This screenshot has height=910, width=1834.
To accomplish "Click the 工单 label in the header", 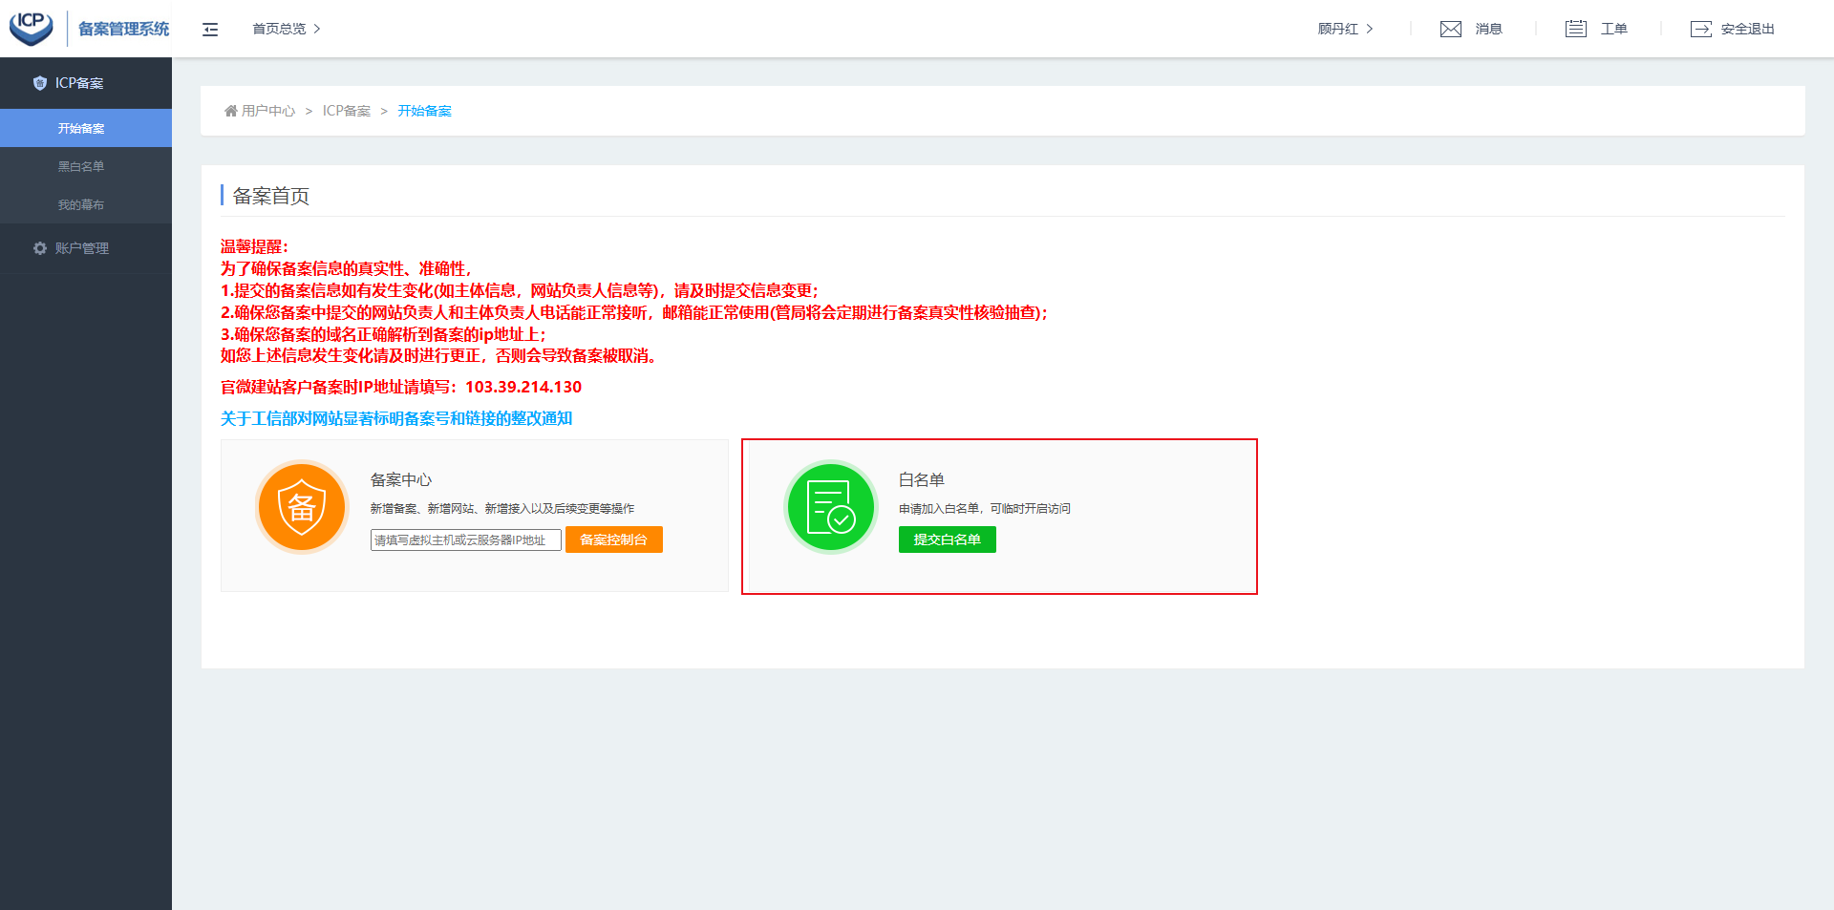I will point(1614,29).
